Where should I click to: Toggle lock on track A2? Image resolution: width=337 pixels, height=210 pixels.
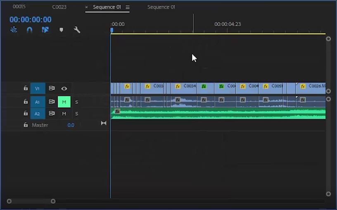pos(26,113)
